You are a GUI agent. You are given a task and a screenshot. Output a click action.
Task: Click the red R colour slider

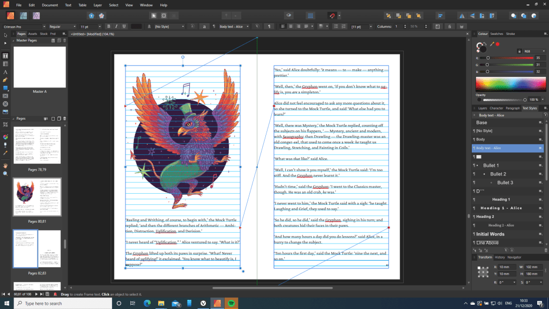coord(508,58)
